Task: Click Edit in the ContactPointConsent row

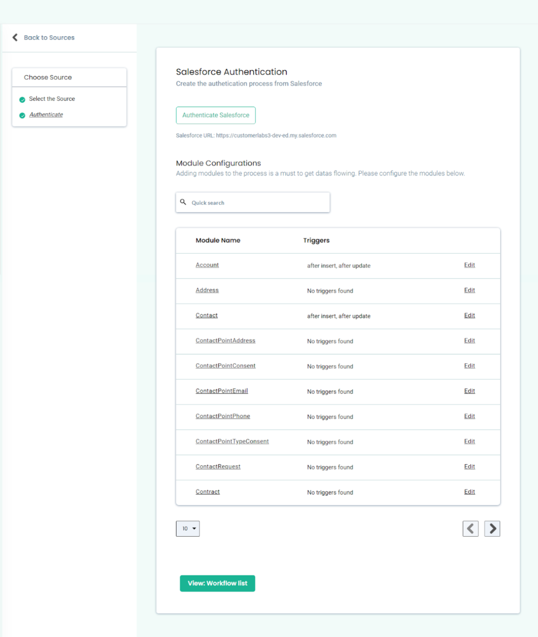Action: 470,366
